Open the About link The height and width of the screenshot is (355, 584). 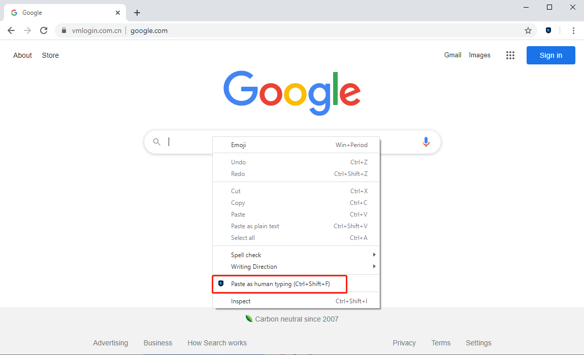pos(22,55)
